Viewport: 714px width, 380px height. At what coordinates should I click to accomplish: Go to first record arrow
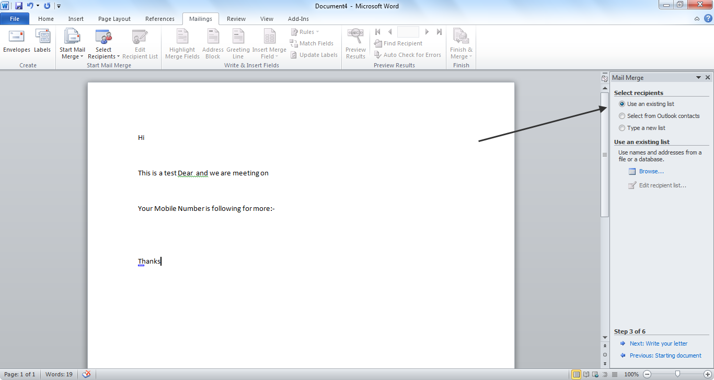point(378,32)
